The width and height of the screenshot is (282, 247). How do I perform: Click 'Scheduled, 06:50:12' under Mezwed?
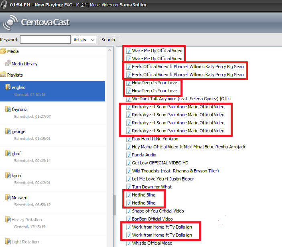(32, 205)
